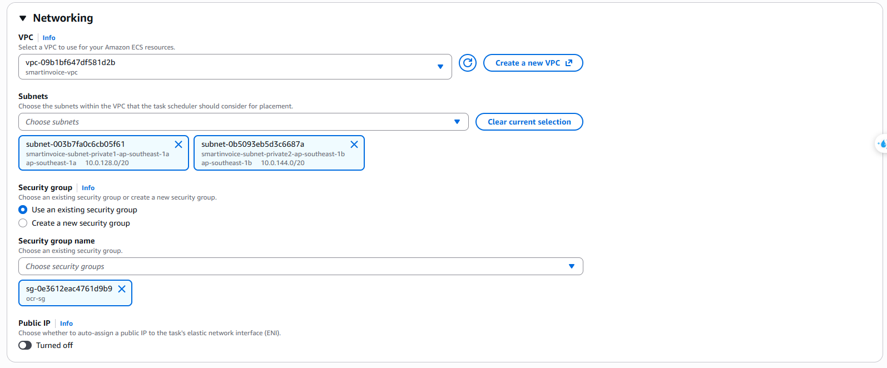
Task: Click Clear current selection button
Action: coord(529,122)
